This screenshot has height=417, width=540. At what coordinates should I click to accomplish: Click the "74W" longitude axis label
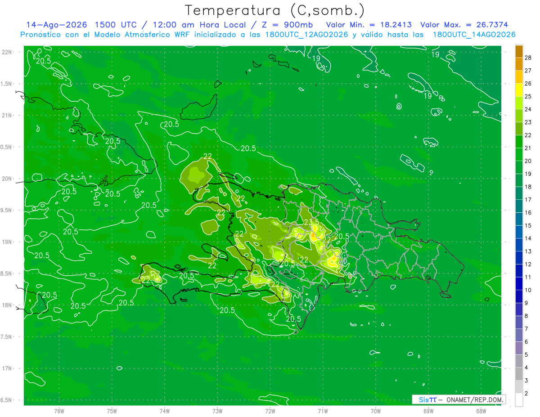[x=165, y=411]
